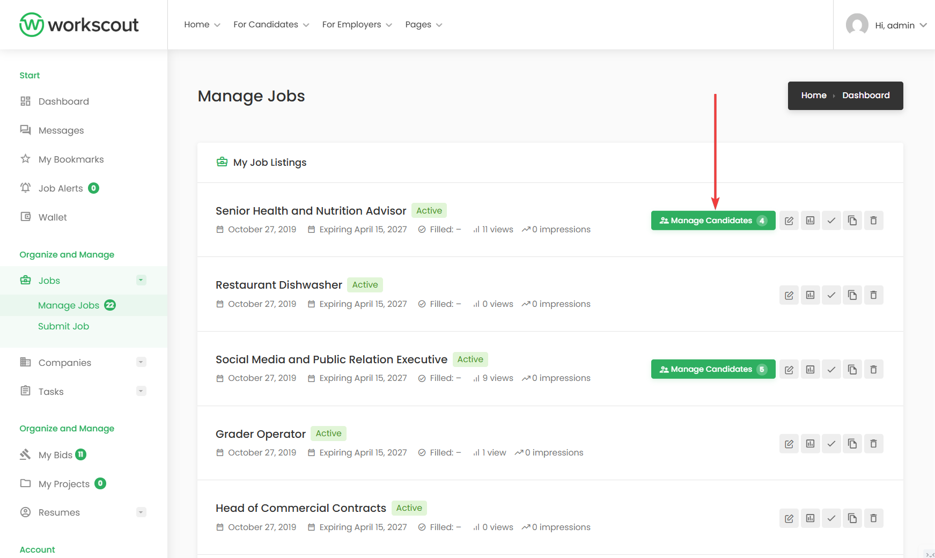
Task: Mark Restaurant Dishwasher job as filled
Action: tap(831, 295)
